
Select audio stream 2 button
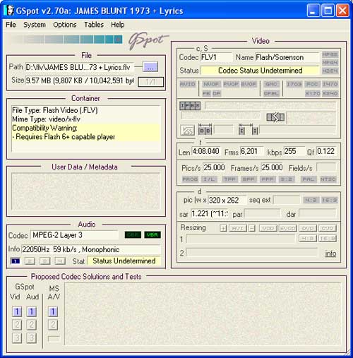tap(30, 261)
